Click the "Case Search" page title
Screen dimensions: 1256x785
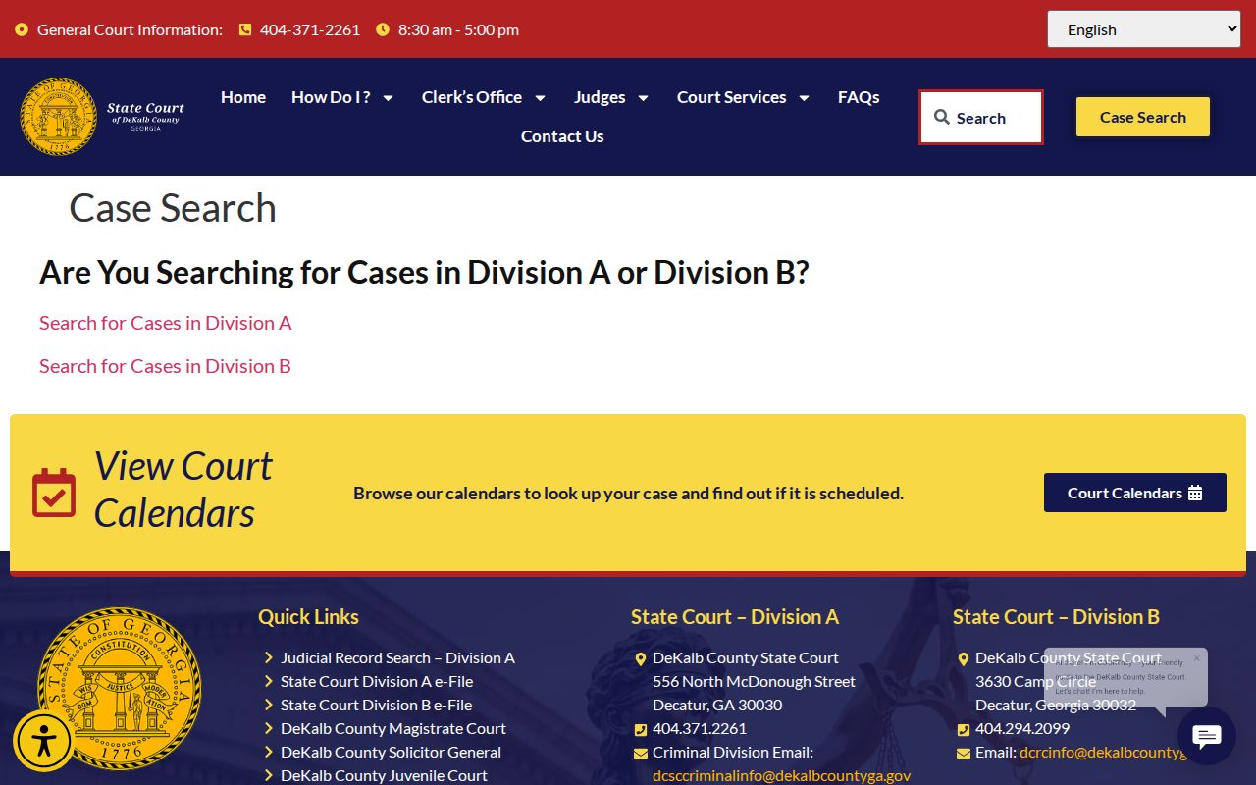tap(173, 208)
